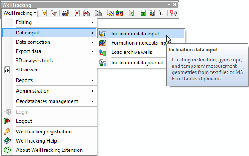Open the WellTracking dropdown menu

[19, 13]
